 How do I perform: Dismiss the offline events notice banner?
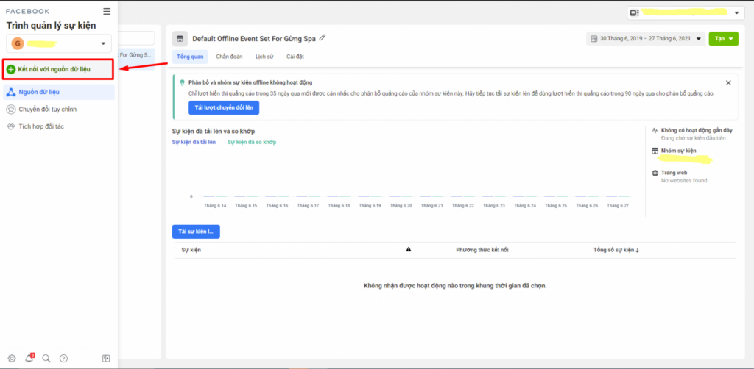pyautogui.click(x=728, y=82)
